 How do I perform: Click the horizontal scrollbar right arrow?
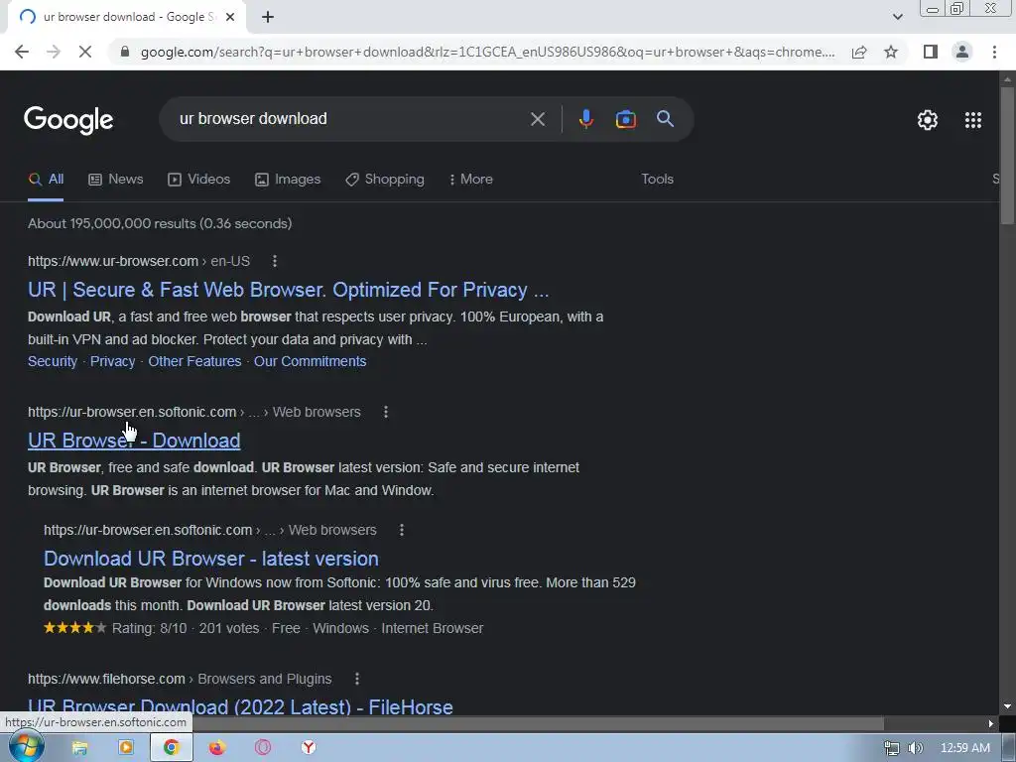point(991,723)
